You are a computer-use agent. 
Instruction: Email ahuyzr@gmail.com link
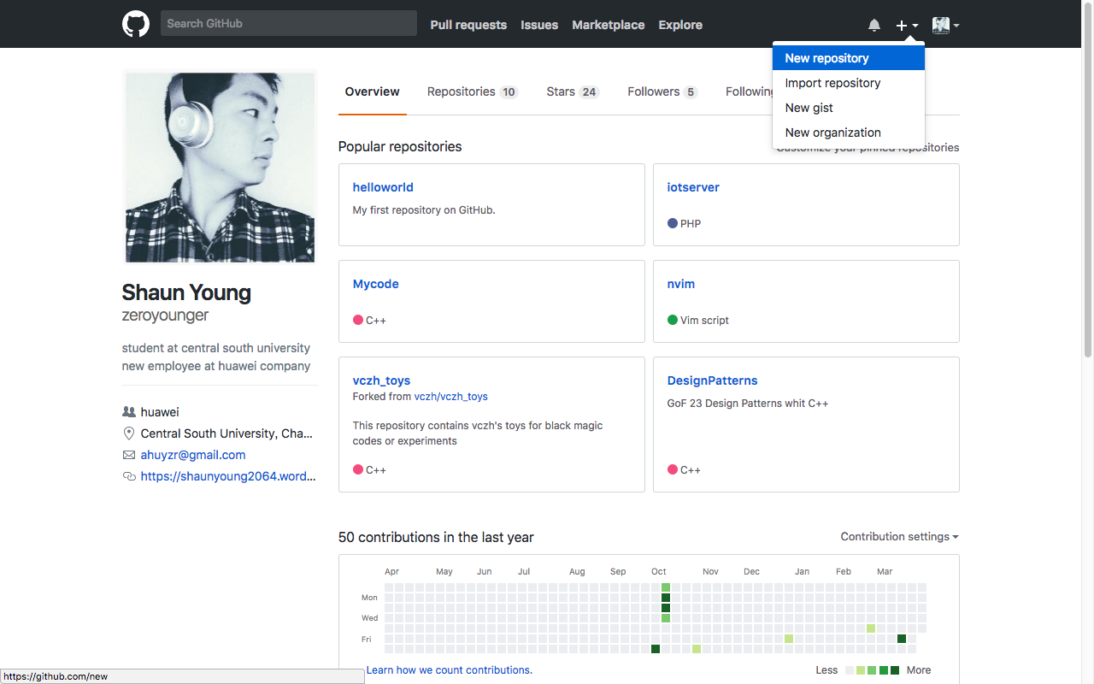(x=193, y=455)
